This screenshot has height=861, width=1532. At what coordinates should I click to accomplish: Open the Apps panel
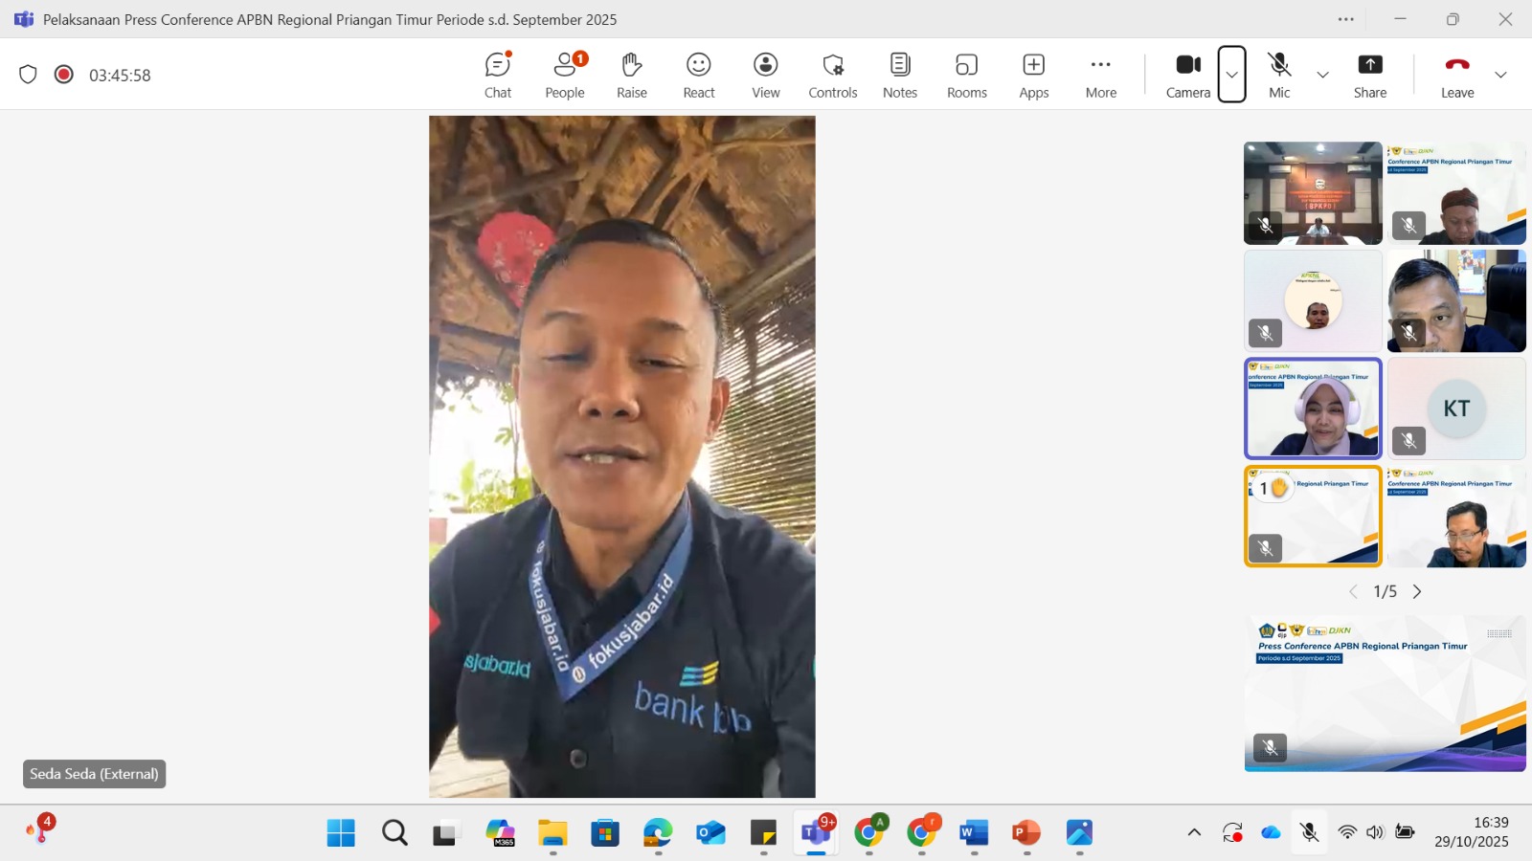[1034, 75]
